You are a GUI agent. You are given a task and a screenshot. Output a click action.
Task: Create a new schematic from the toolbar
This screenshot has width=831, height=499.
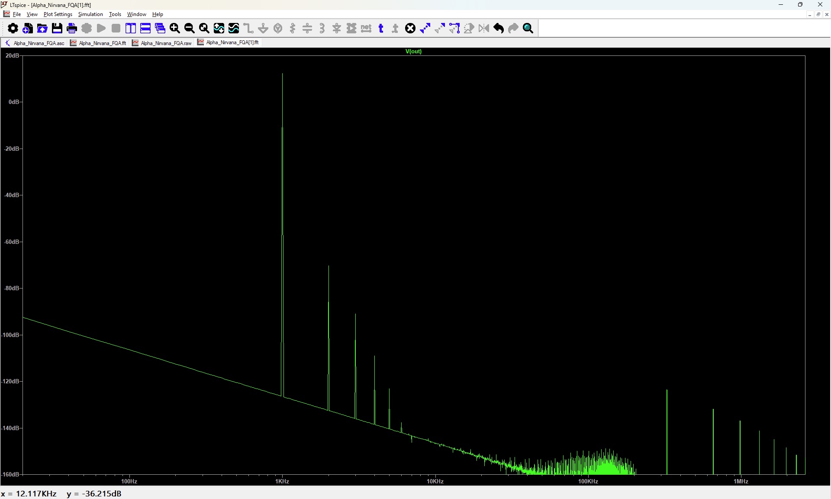click(x=28, y=29)
